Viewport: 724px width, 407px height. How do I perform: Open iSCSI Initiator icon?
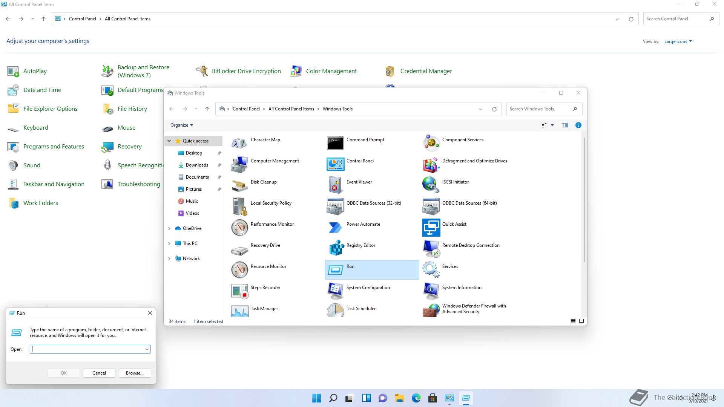coord(431,185)
